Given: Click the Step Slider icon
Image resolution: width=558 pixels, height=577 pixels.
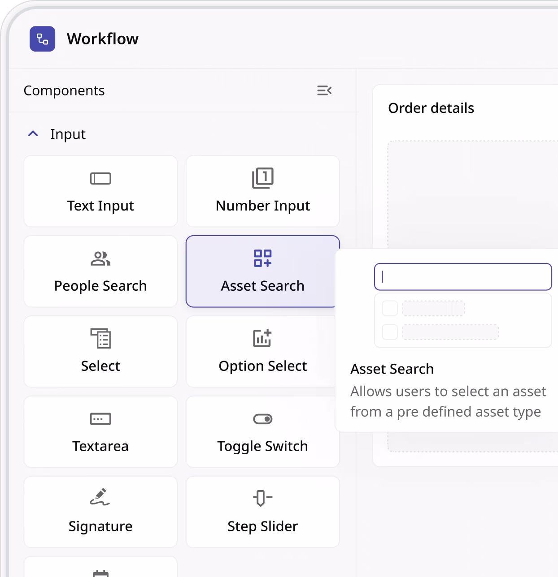Looking at the screenshot, I should point(263,498).
